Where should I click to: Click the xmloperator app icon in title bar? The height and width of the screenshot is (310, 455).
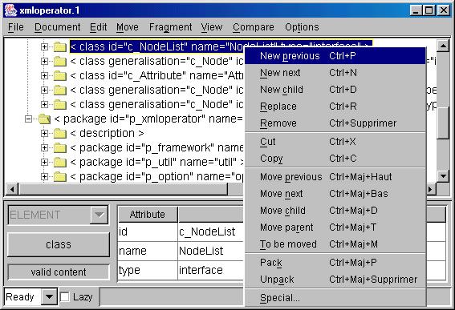pos(10,10)
